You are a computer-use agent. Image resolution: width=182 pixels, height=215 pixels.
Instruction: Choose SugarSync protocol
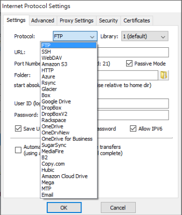click(x=69, y=145)
